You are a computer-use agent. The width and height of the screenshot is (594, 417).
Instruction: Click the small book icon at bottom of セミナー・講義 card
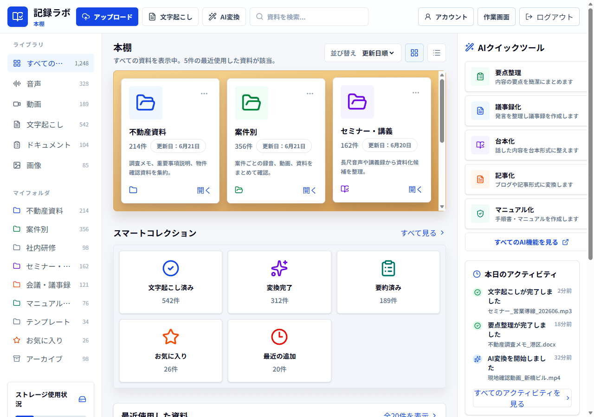tap(345, 189)
